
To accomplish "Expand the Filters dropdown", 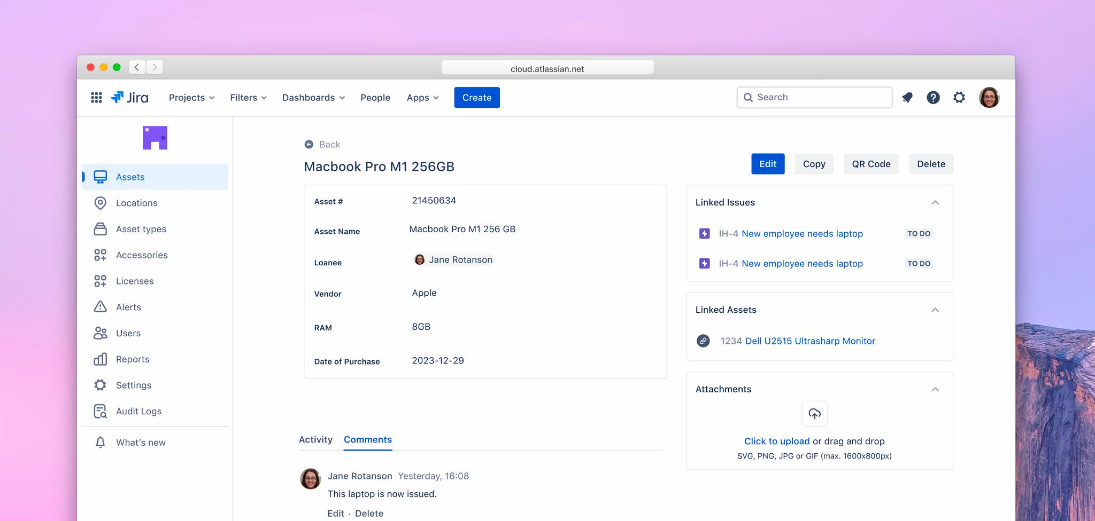I will 248,97.
